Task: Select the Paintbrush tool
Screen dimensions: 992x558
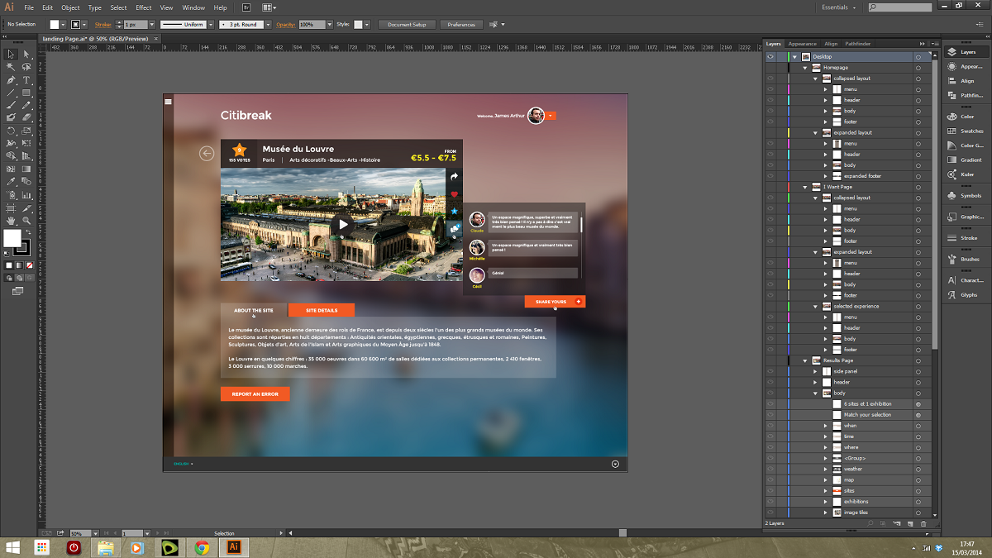Action: [12, 105]
